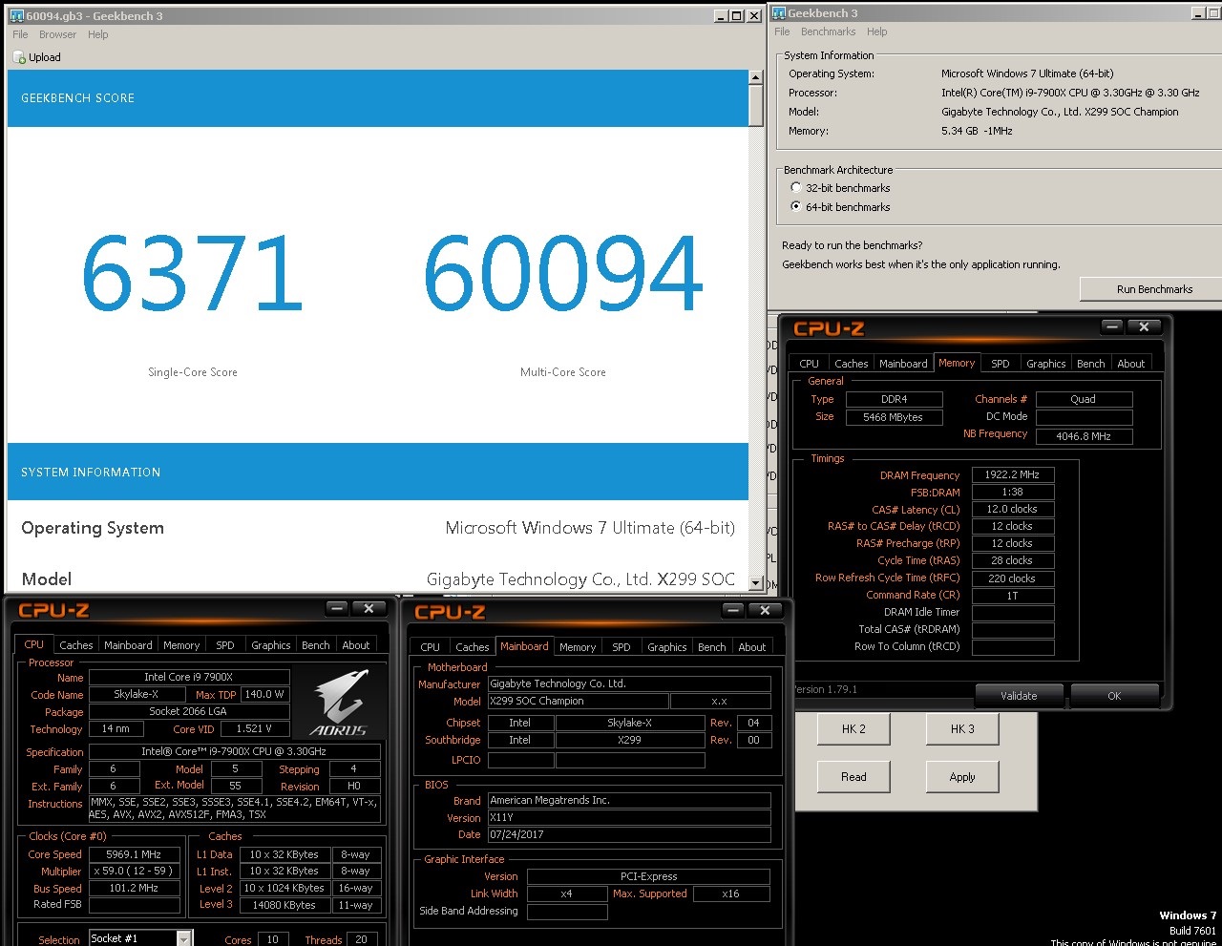Image resolution: width=1222 pixels, height=946 pixels.
Task: Click NB Frequency value 4046.8 MHz
Action: [1084, 436]
